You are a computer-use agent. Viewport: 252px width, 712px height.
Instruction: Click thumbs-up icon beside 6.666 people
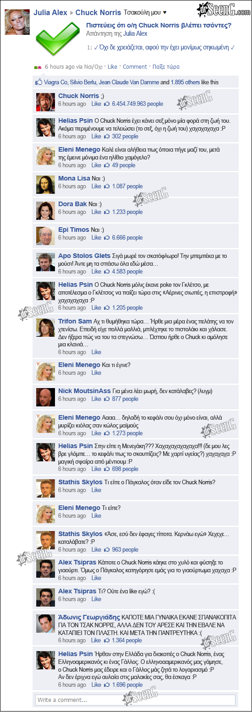pos(107,238)
